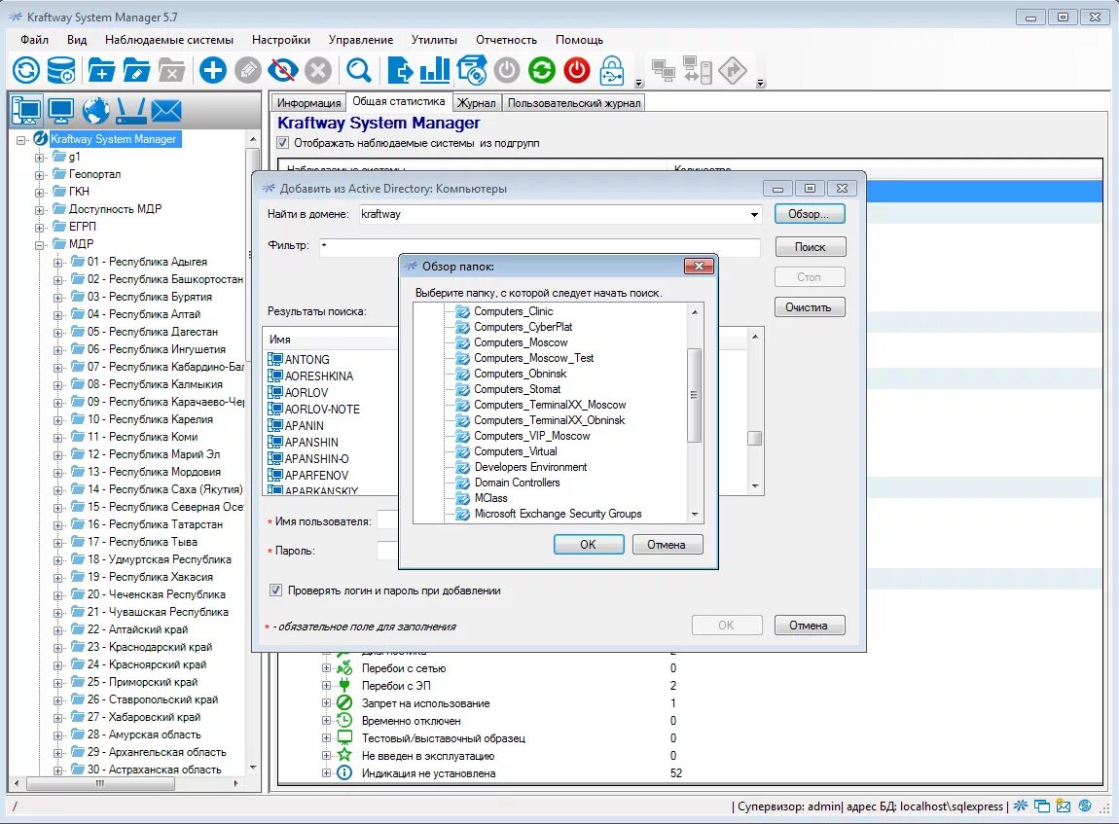Collapse the Kraftway System Manager root node

tap(21, 139)
